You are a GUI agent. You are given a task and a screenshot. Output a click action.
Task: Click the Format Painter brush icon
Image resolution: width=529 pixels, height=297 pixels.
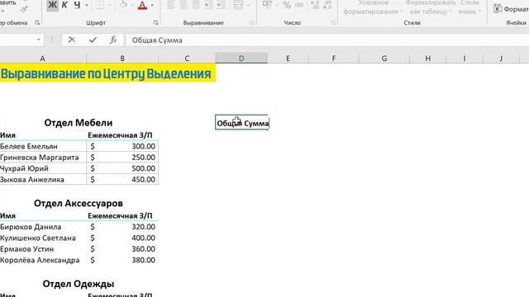pos(24,9)
